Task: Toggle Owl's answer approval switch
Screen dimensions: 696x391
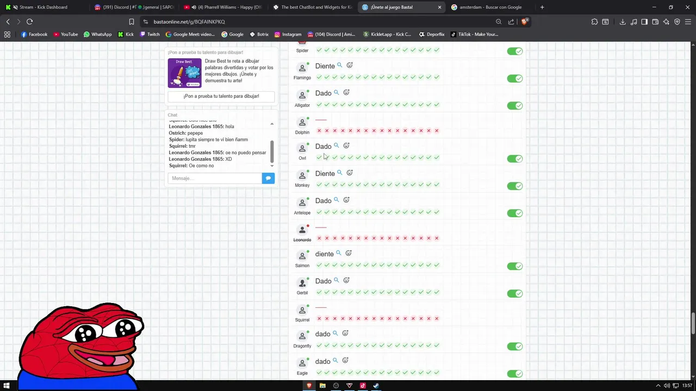Action: click(514, 159)
